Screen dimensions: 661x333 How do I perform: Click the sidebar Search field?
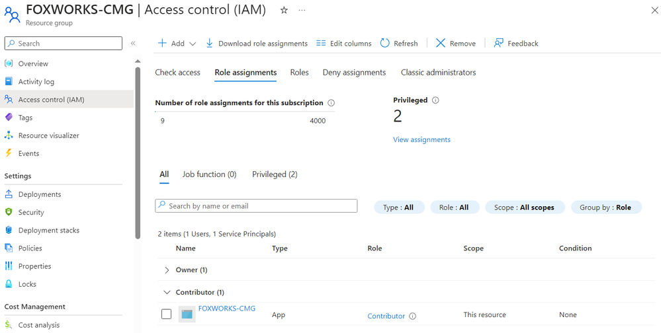(64, 44)
